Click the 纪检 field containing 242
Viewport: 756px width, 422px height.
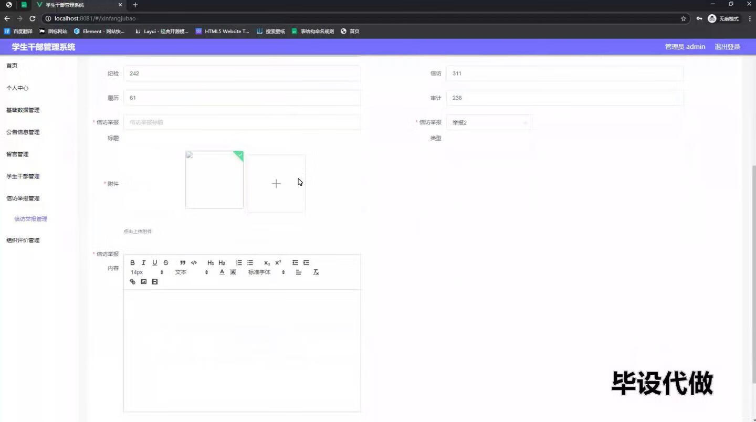(x=242, y=73)
